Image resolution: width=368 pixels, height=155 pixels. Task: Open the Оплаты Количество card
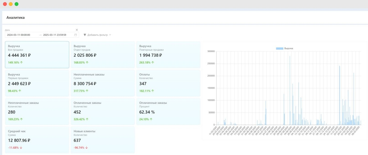point(168,83)
